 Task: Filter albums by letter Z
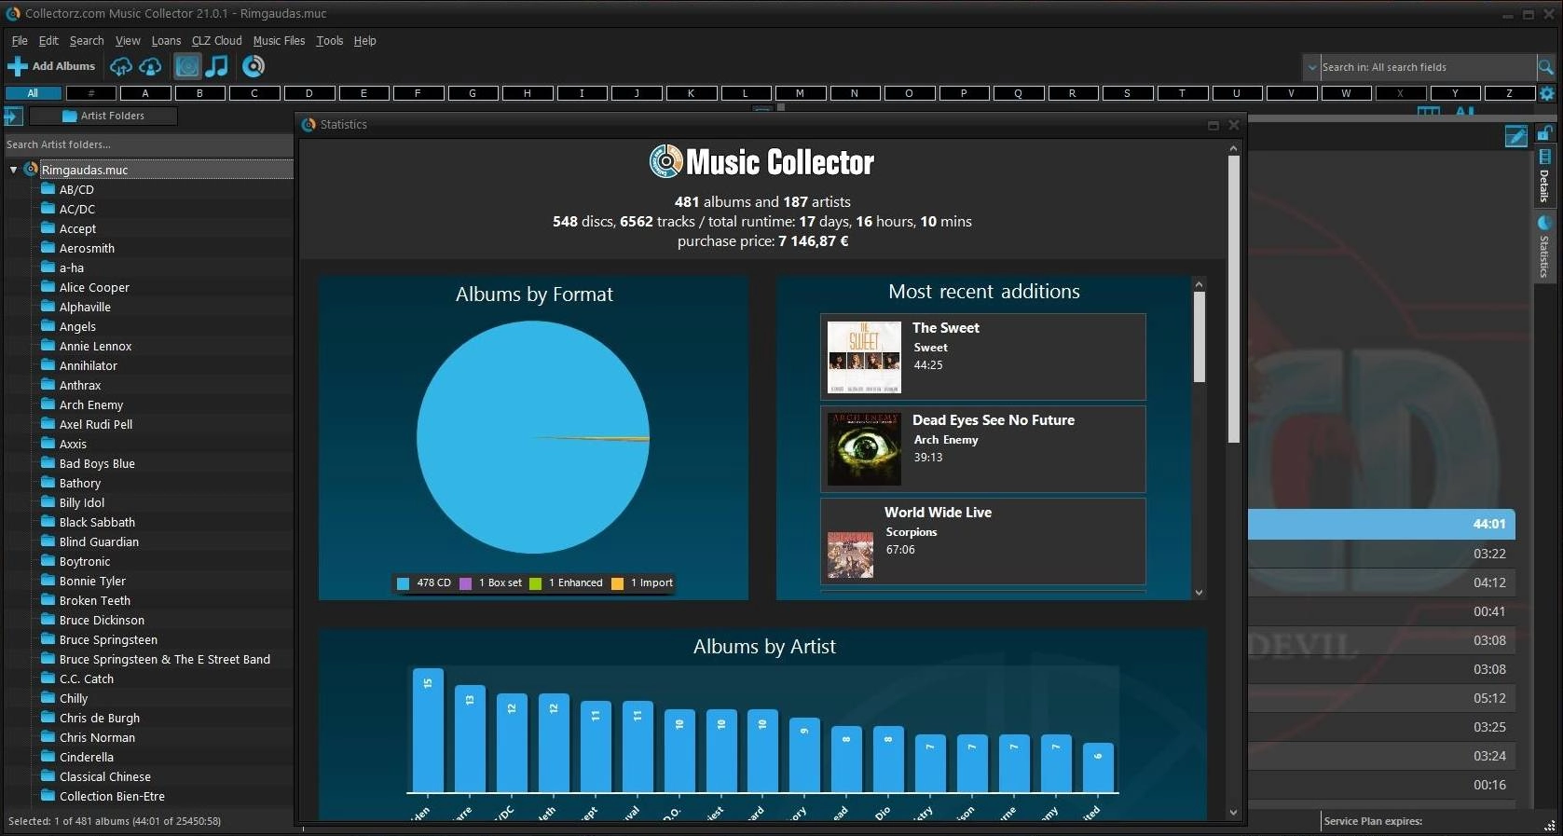1510,93
